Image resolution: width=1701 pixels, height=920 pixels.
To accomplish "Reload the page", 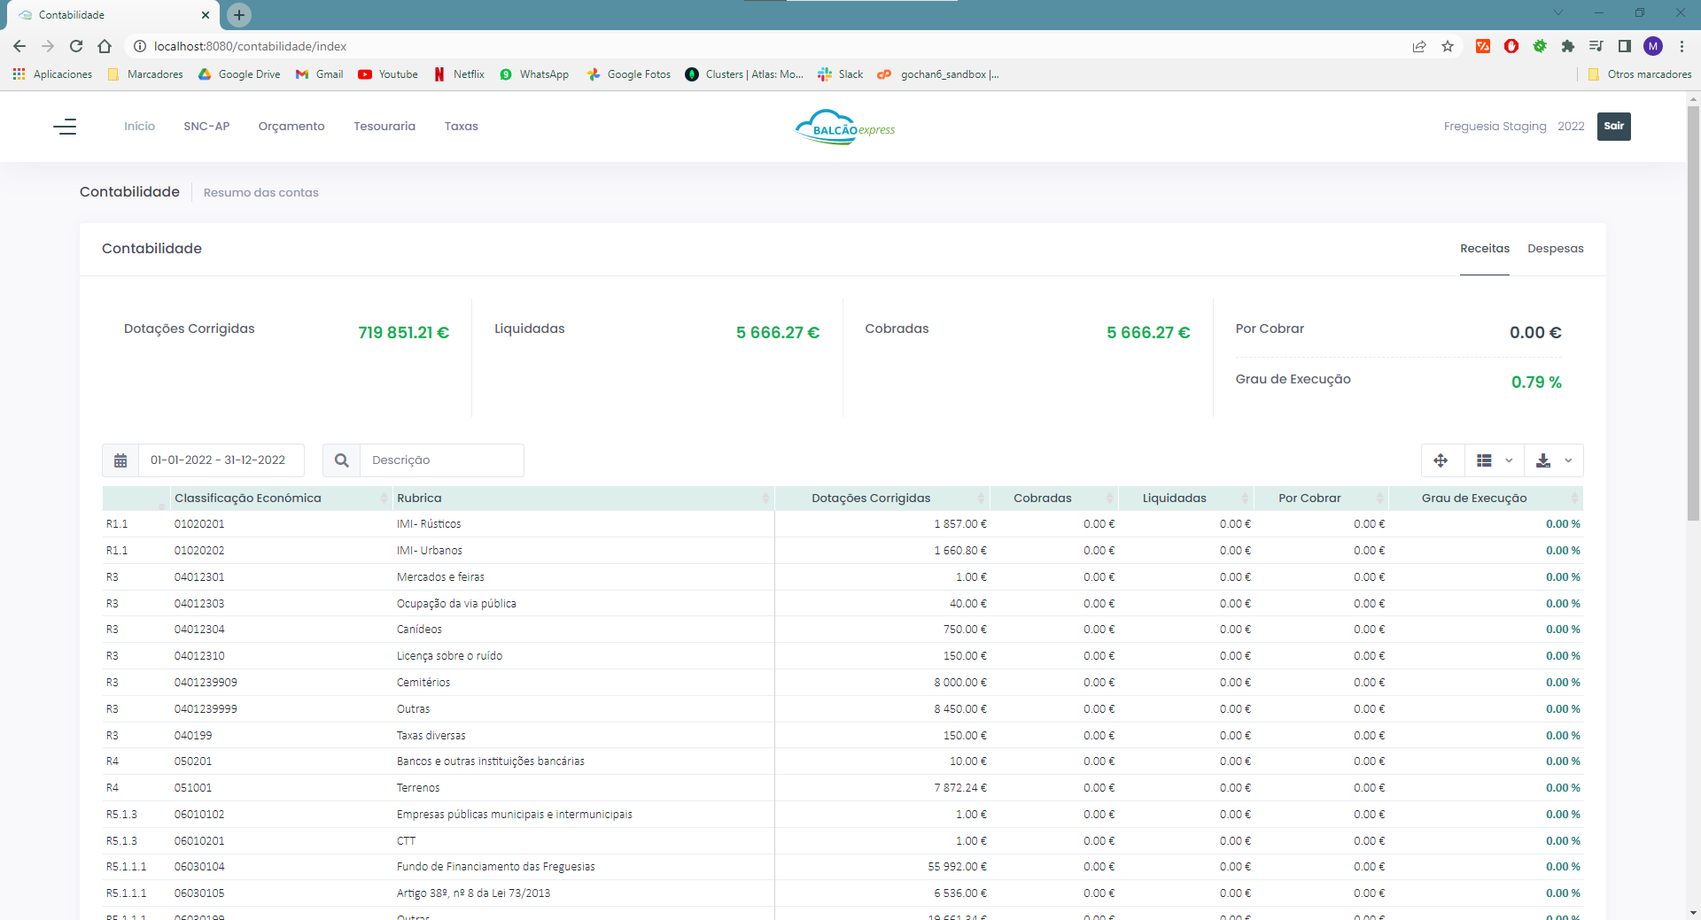I will coord(76,46).
